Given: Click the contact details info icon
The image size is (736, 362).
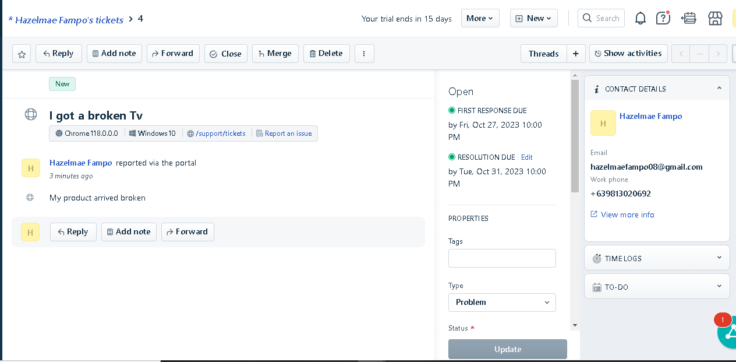Looking at the screenshot, I should pyautogui.click(x=596, y=89).
